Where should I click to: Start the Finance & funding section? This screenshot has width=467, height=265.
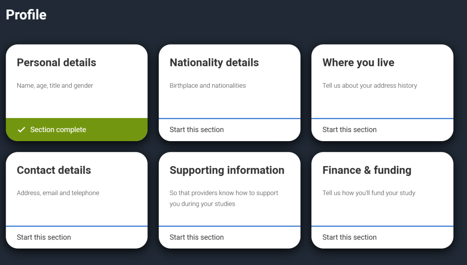(349, 237)
